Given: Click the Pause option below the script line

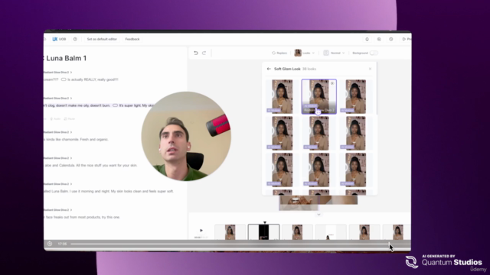Looking at the screenshot, I should click(70, 119).
